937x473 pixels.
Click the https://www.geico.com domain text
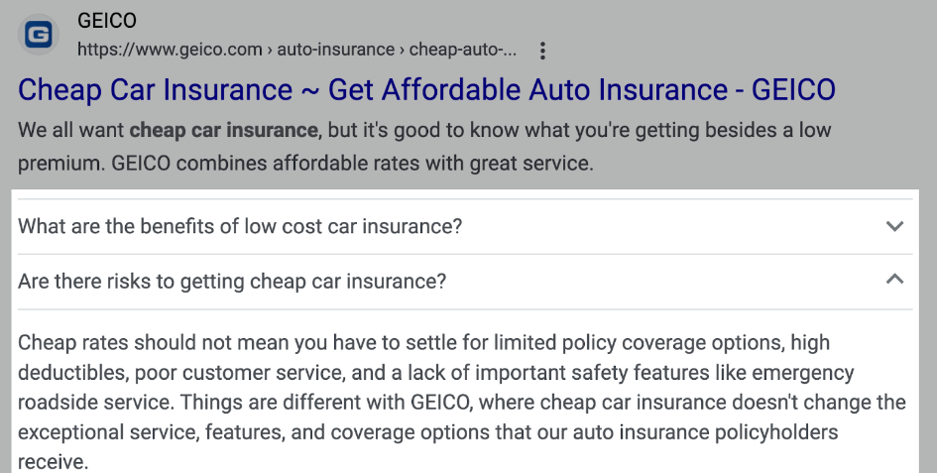[x=170, y=50]
